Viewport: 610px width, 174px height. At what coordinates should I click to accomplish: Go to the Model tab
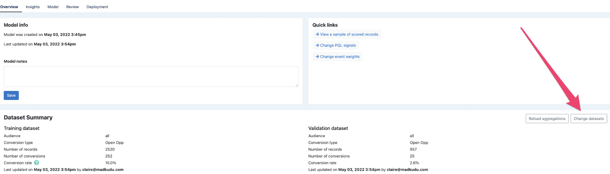click(x=53, y=7)
